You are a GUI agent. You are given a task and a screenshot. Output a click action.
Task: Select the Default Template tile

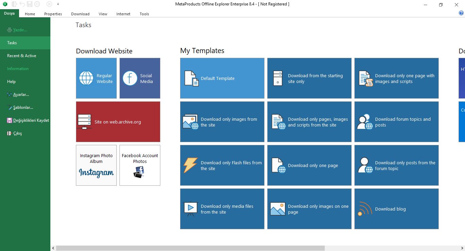tap(222, 78)
